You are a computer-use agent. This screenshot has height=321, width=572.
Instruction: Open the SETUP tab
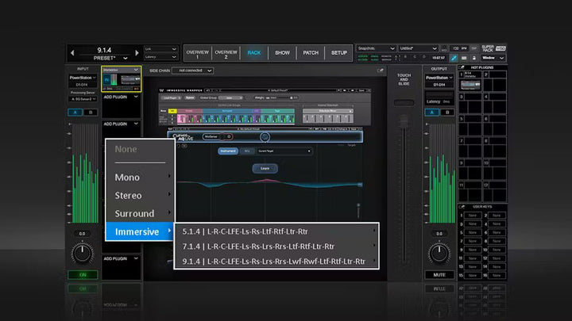339,53
